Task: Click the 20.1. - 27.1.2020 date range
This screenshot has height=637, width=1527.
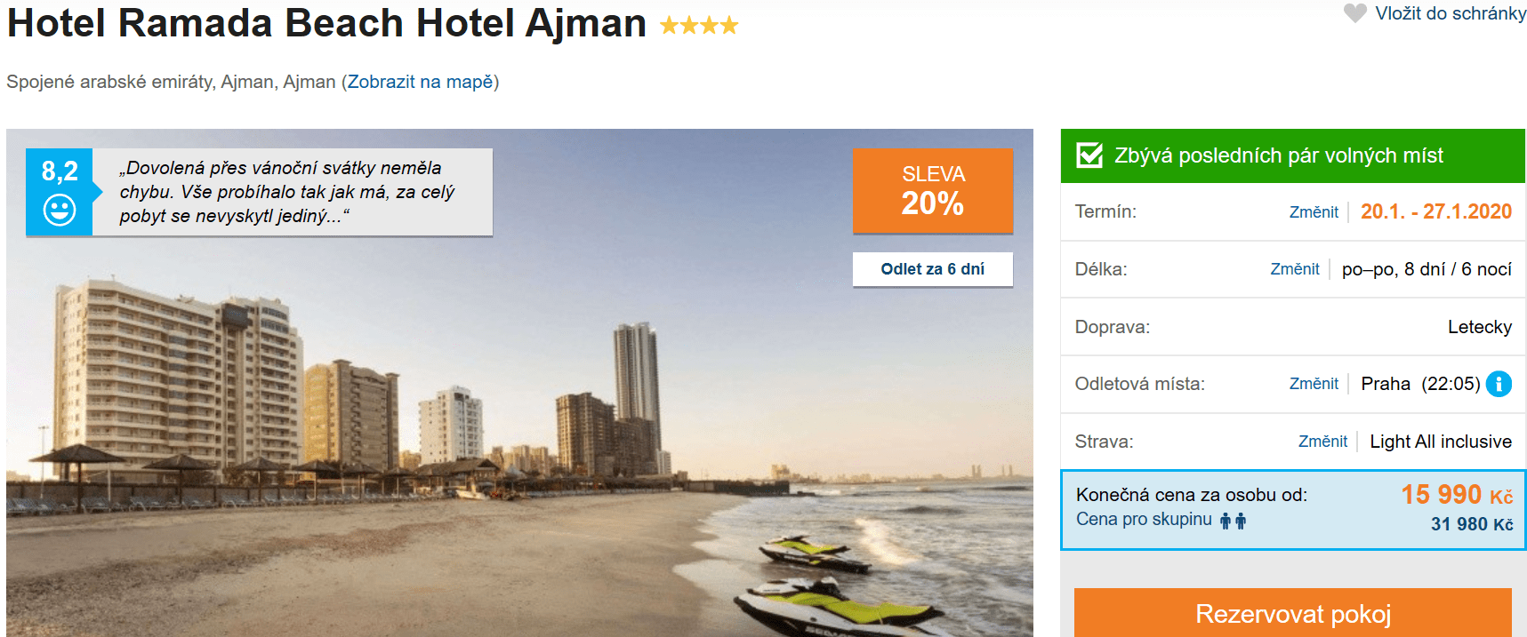Action: pos(1435,211)
